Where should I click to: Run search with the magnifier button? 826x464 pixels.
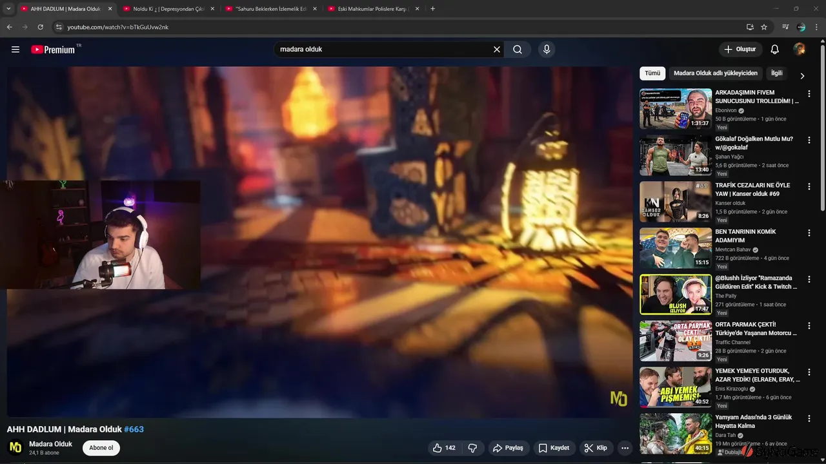pos(518,50)
